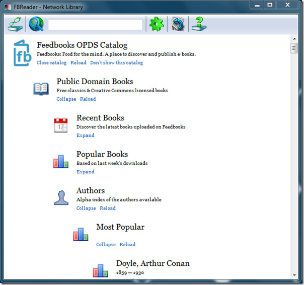Select the Recent Books heading
The height and width of the screenshot is (285, 304).
(x=100, y=118)
